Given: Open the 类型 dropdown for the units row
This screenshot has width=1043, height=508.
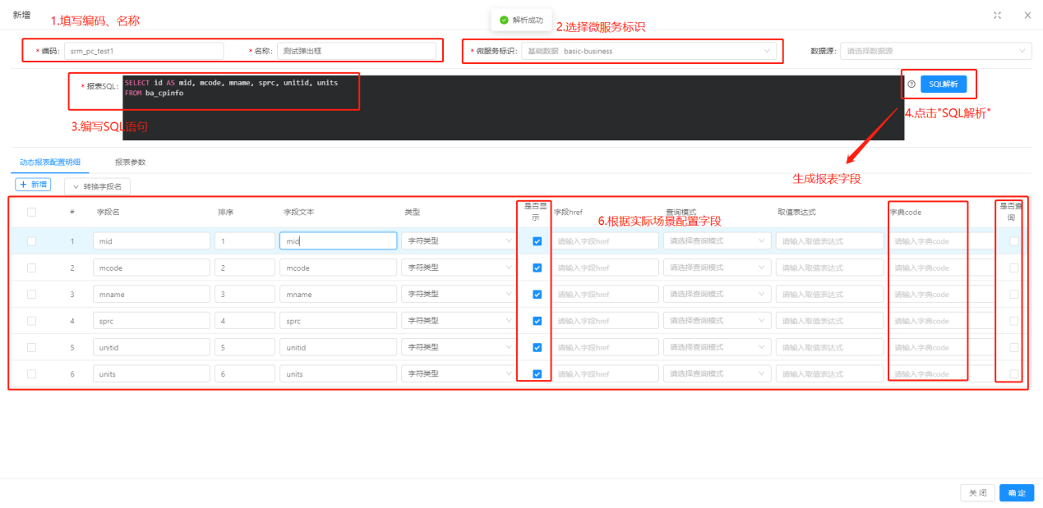Looking at the screenshot, I should [459, 373].
